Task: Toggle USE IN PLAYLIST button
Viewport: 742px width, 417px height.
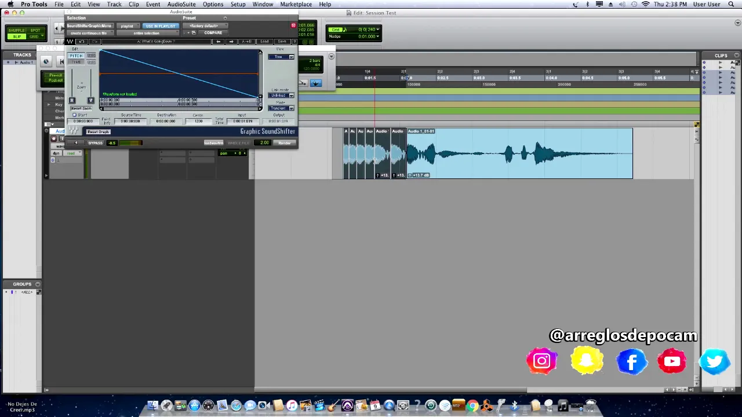Action: (161, 26)
